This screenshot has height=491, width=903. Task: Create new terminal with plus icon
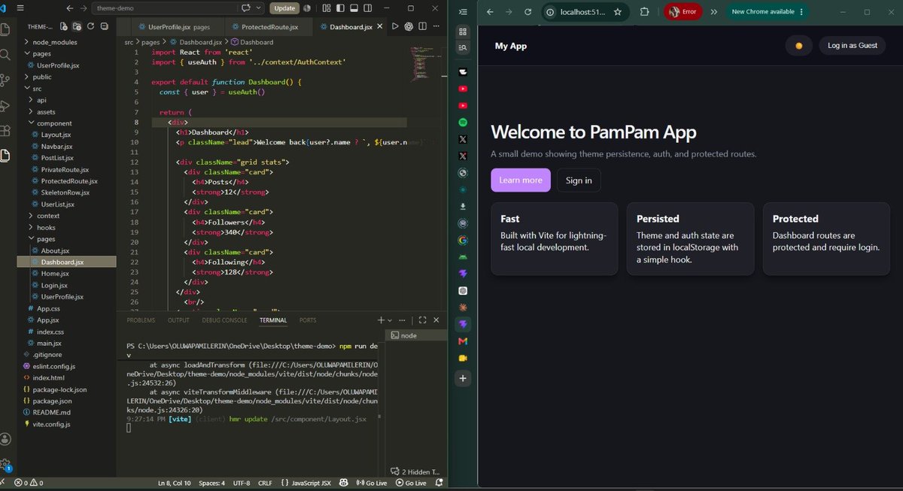coord(381,320)
